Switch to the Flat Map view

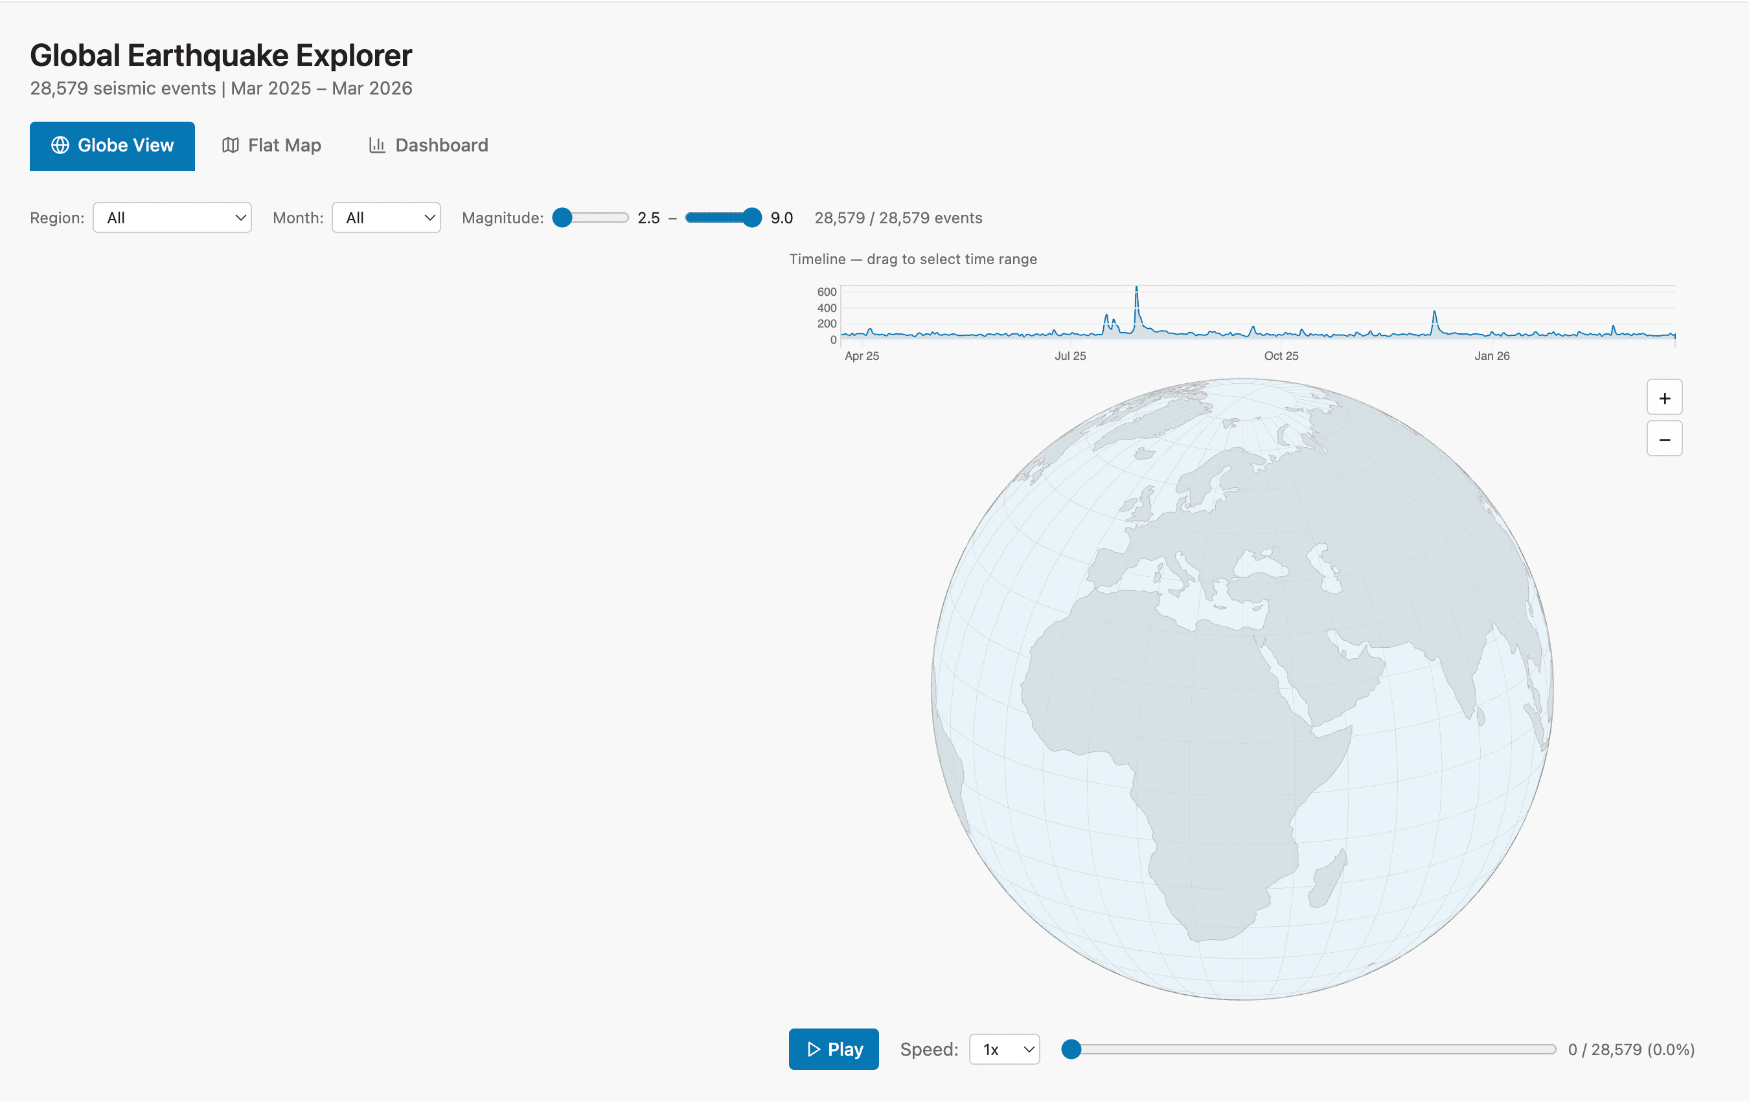[271, 145]
